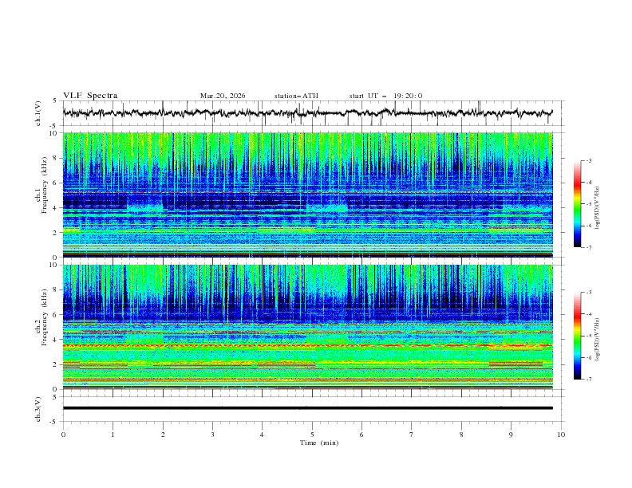This screenshot has width=632, height=488.
Task: Click time axis tick label "10"
Action: (561, 435)
